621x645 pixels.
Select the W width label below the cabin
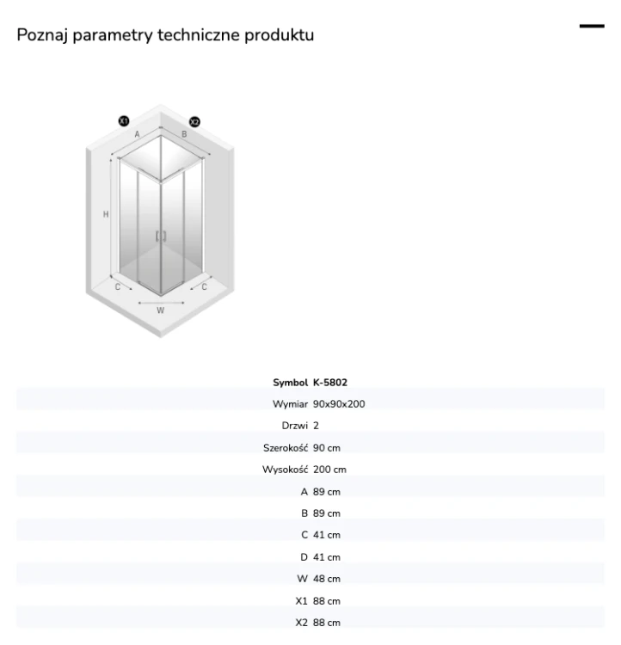pos(161,310)
